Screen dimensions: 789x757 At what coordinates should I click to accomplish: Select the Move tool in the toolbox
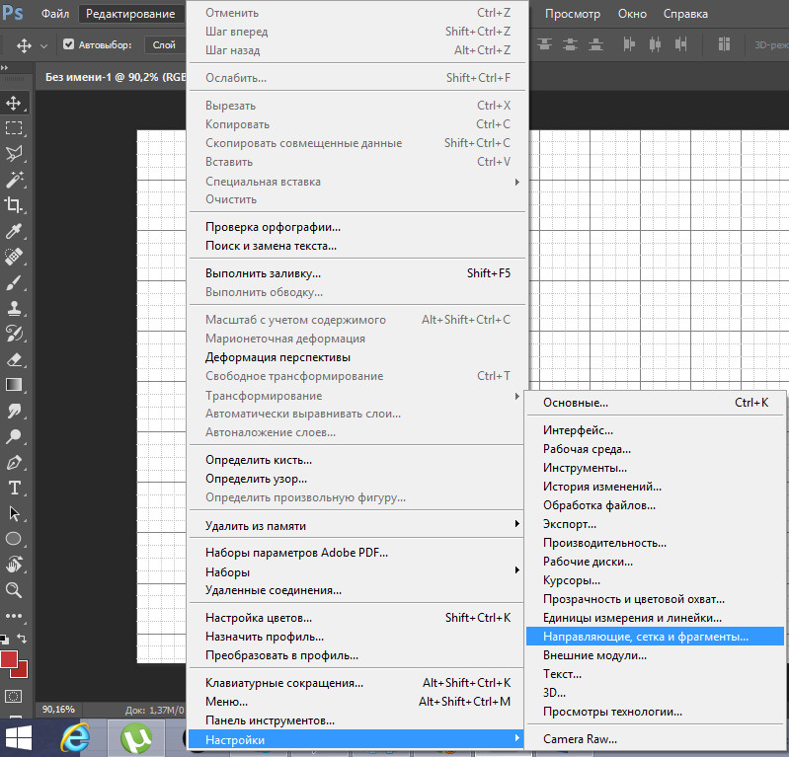[x=14, y=103]
